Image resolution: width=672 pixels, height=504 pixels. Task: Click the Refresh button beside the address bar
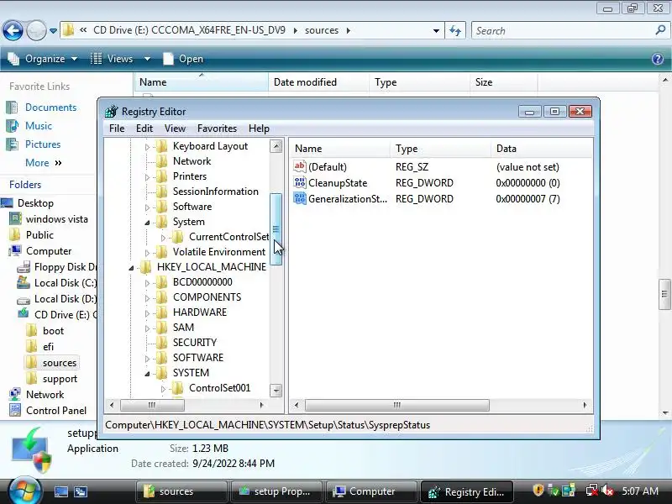tap(455, 31)
